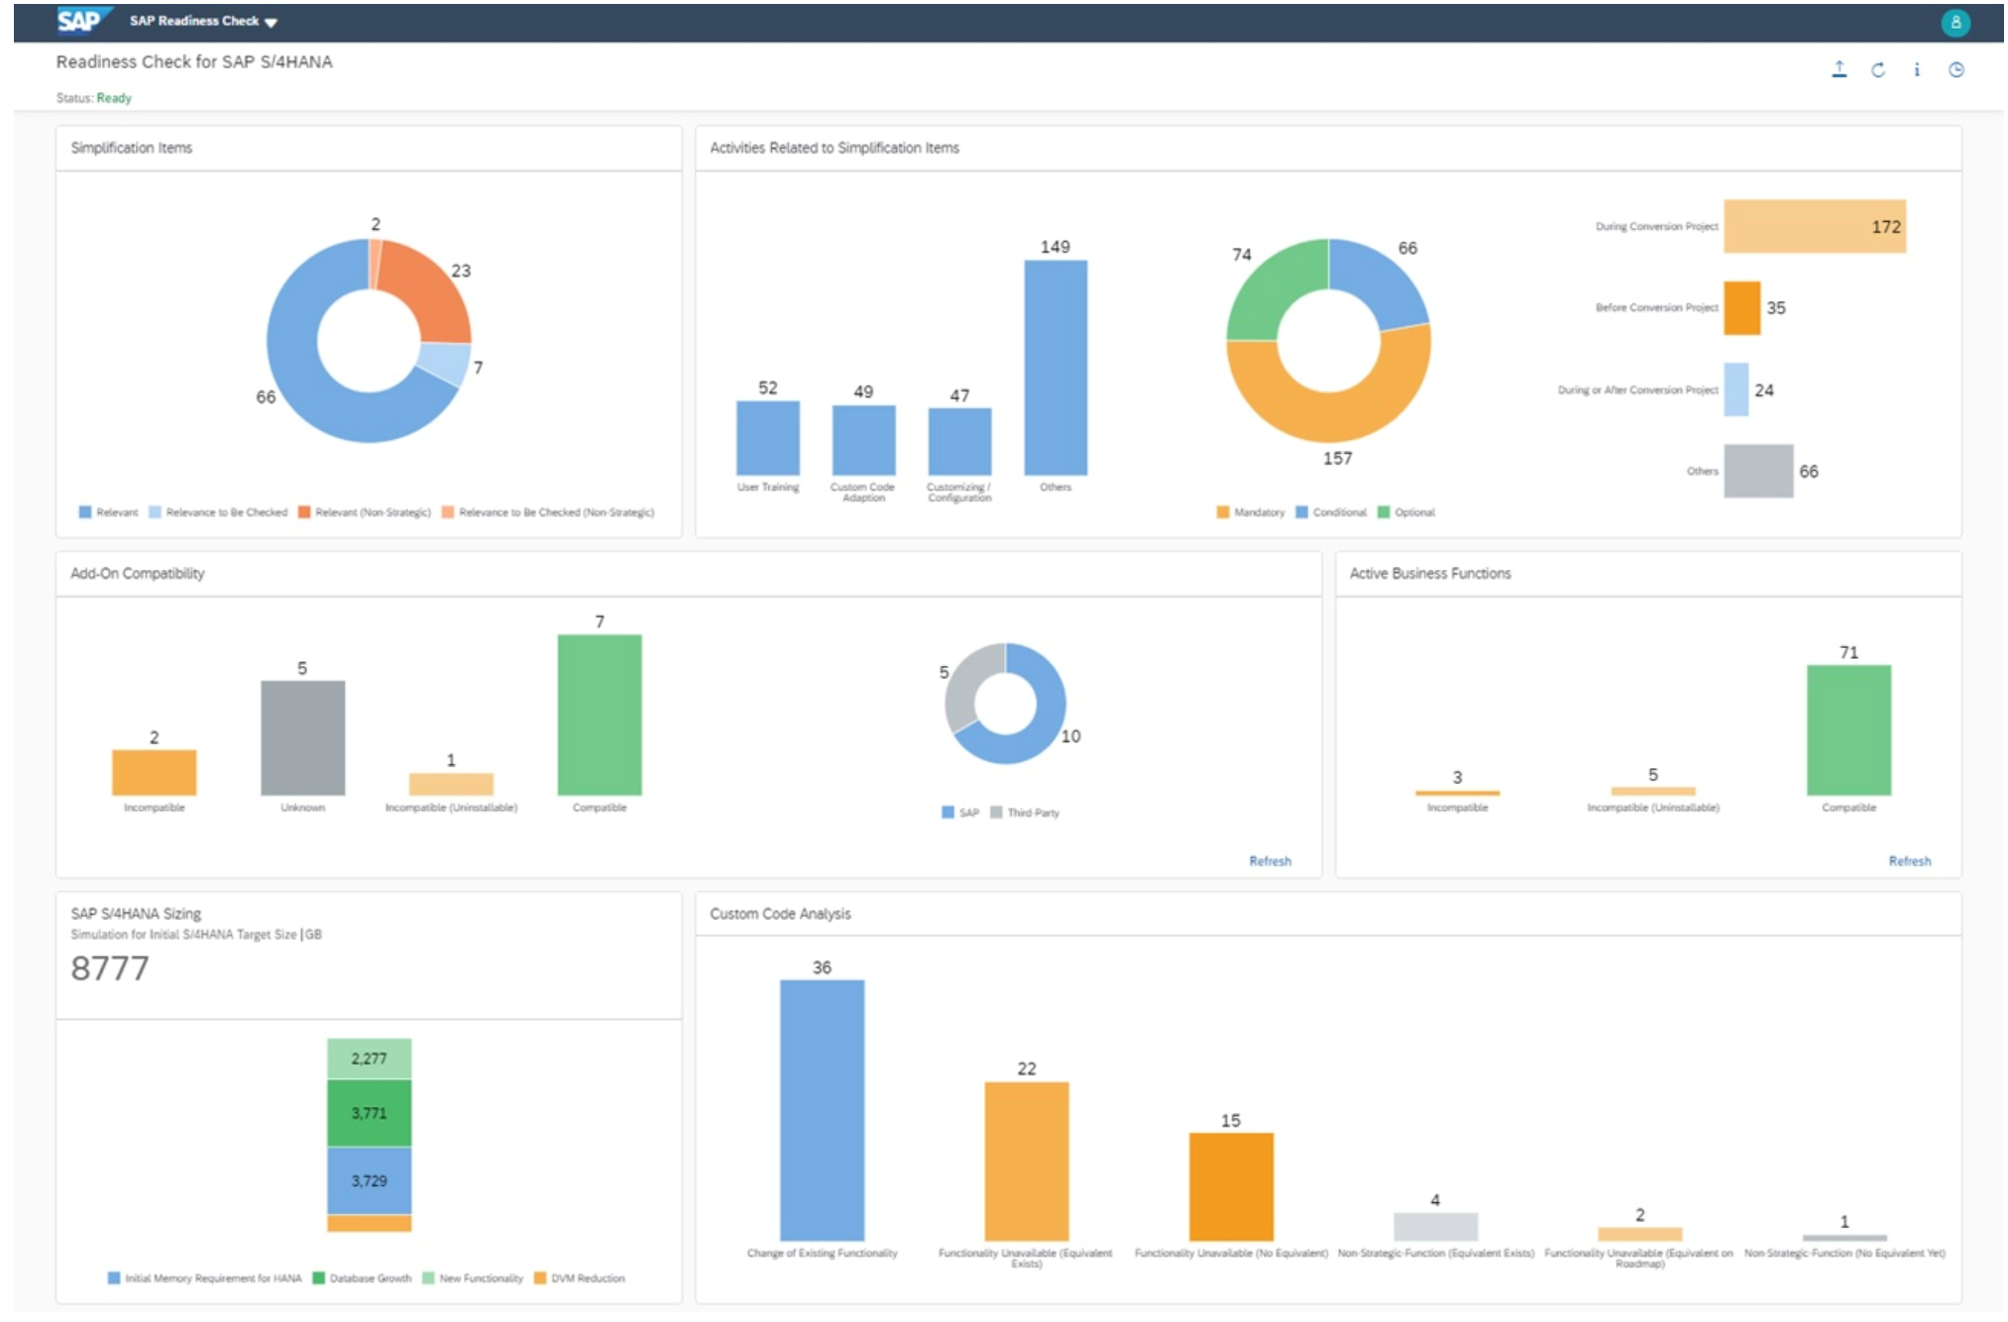Click the Third-Party legend item
2008x1322 pixels.
click(x=1025, y=813)
